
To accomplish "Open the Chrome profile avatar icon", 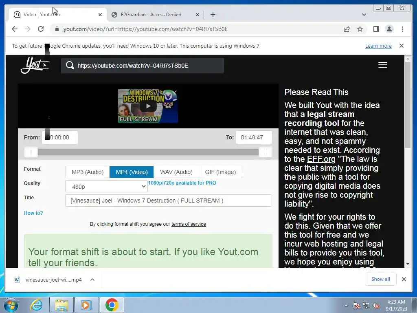I will [x=389, y=29].
